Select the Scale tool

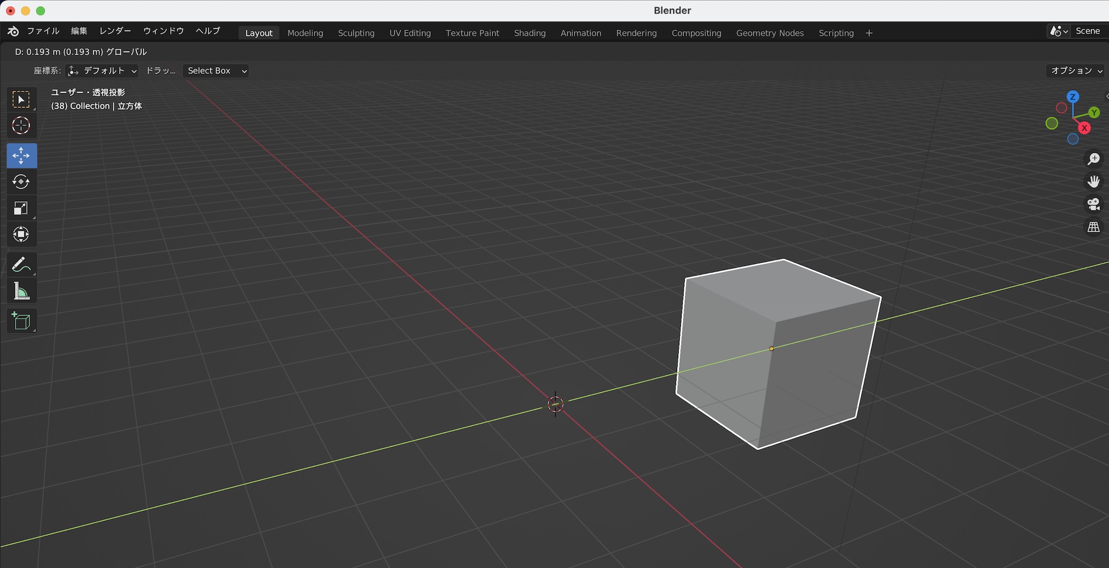tap(21, 208)
